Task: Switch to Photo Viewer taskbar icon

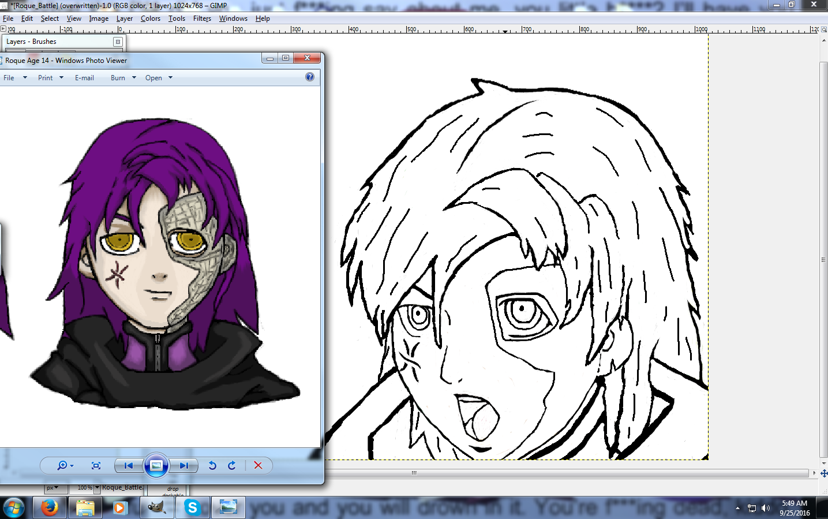Action: click(228, 508)
